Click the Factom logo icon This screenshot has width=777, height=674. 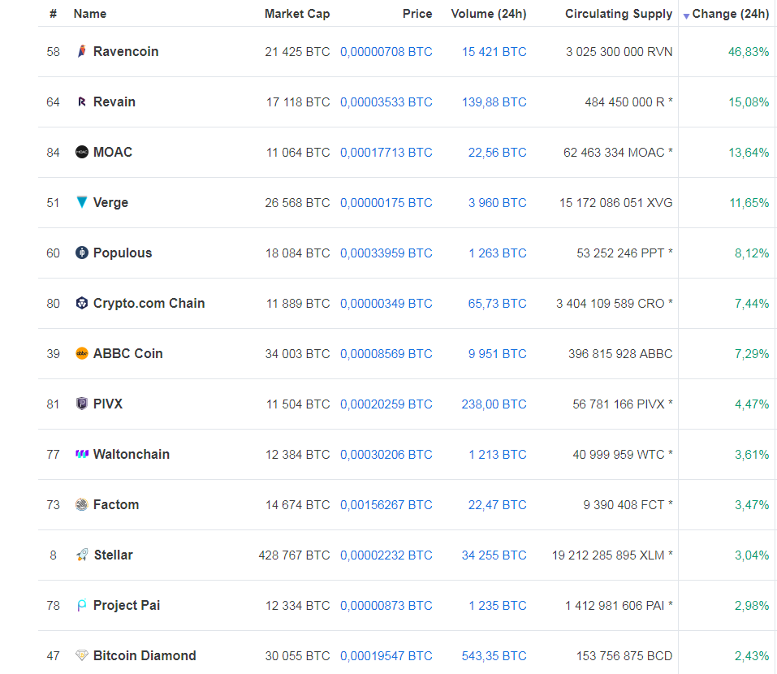pyautogui.click(x=82, y=504)
